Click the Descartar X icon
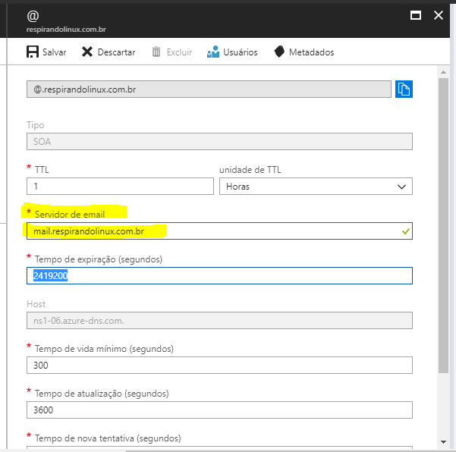The height and width of the screenshot is (452, 456). tap(87, 52)
